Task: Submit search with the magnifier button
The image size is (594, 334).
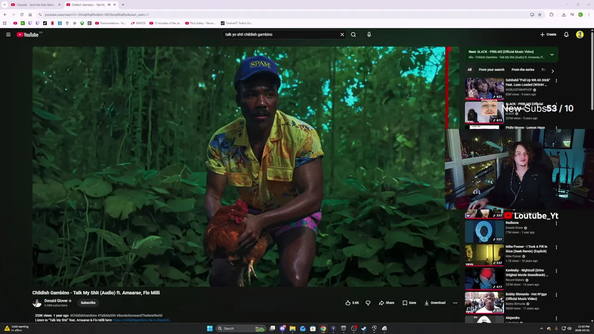Action: 353,34
